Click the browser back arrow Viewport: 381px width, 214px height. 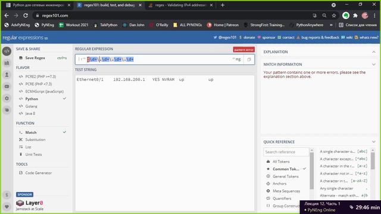[x=7, y=15]
